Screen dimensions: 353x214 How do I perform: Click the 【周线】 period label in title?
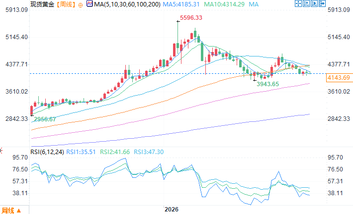coord(66,4)
